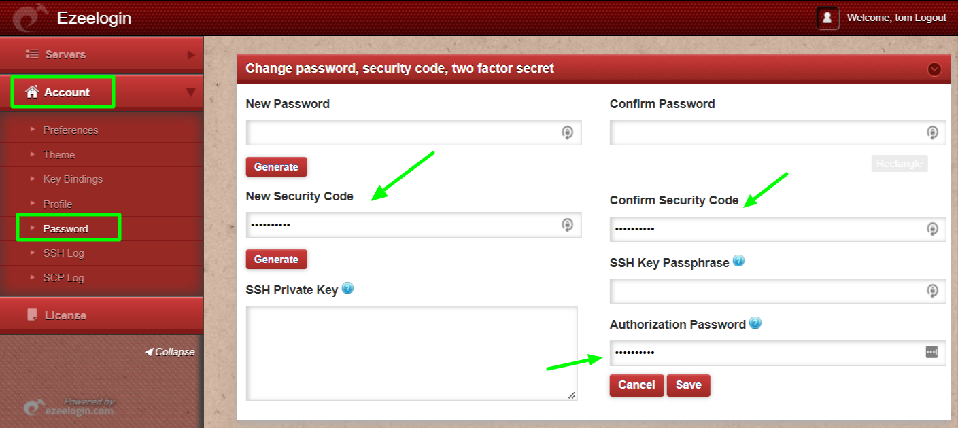Click the key icon in the Confirm Password field
Image resolution: width=958 pixels, height=428 pixels.
932,132
